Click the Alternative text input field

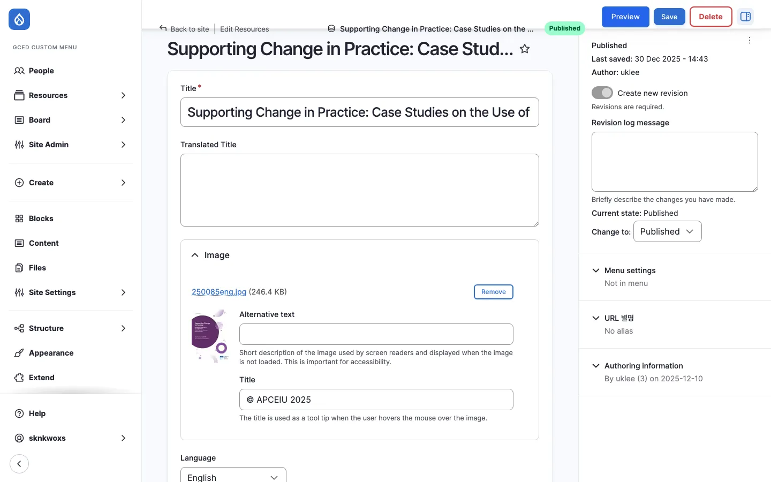pos(376,334)
